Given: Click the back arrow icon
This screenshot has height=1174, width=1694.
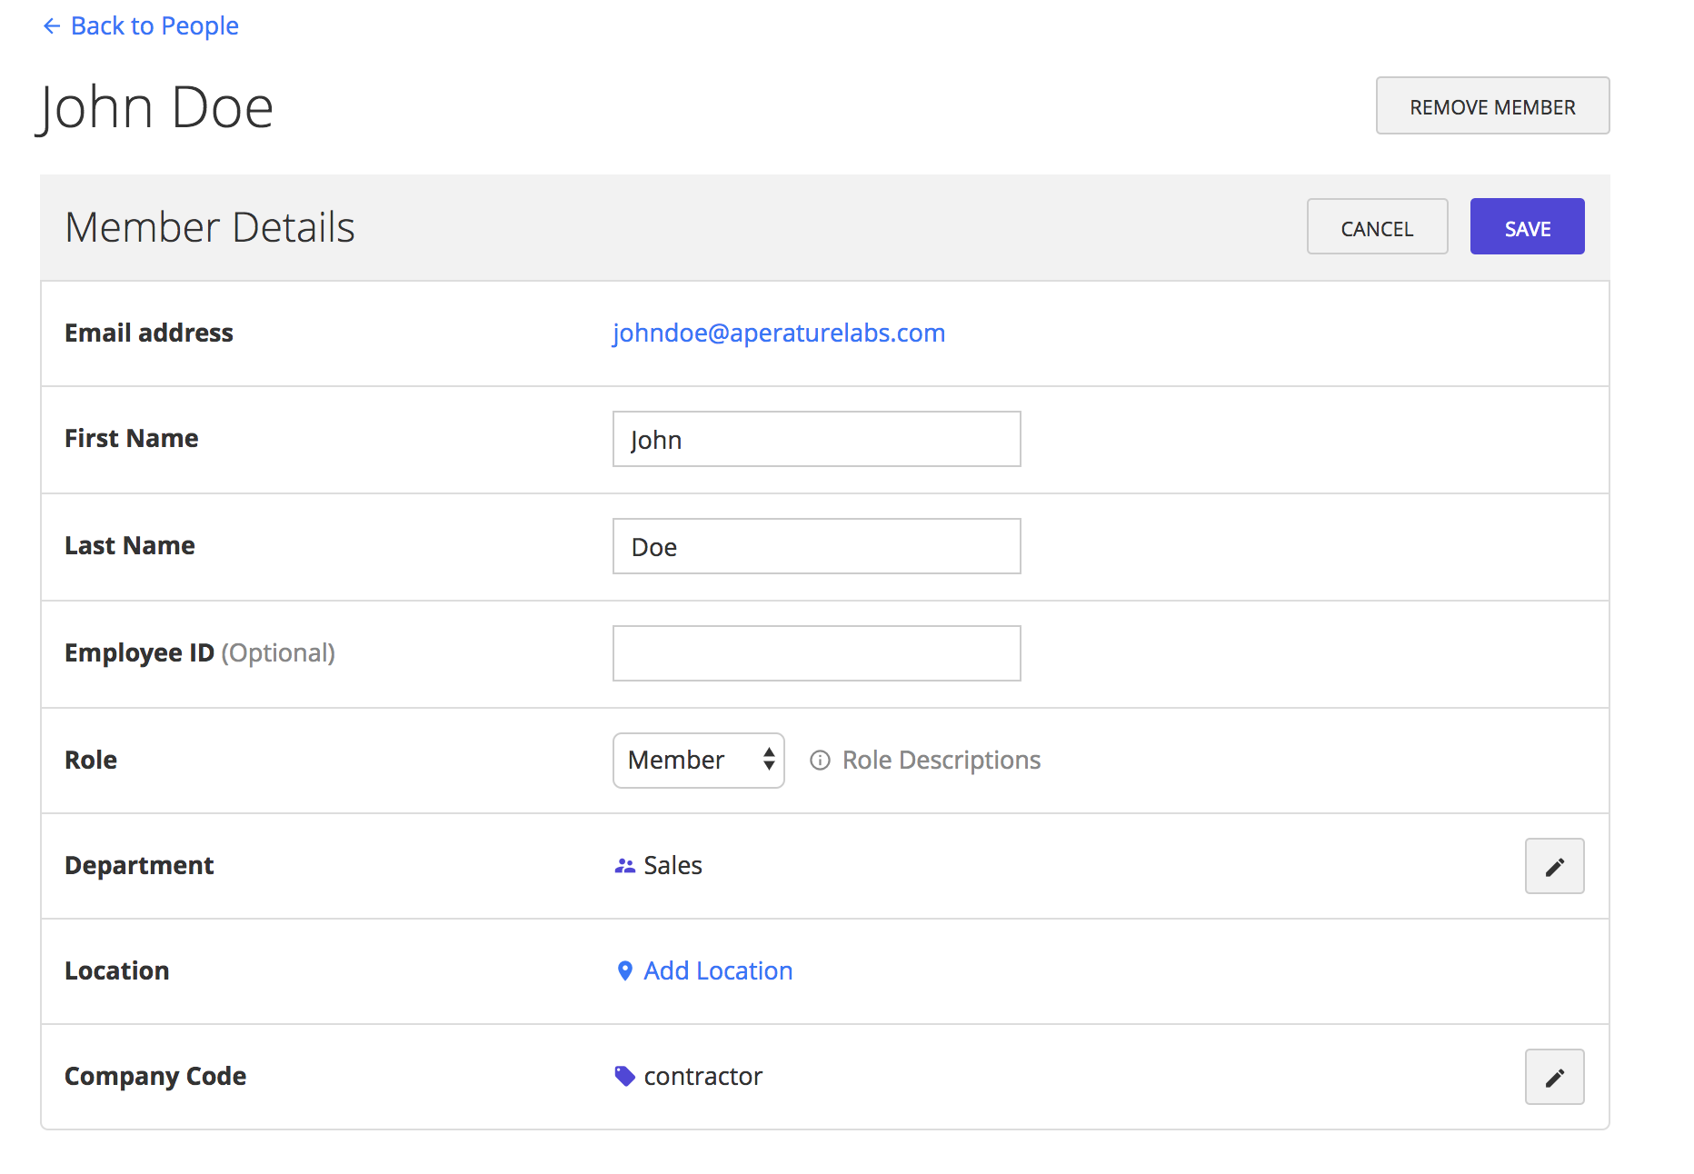Looking at the screenshot, I should (x=52, y=26).
